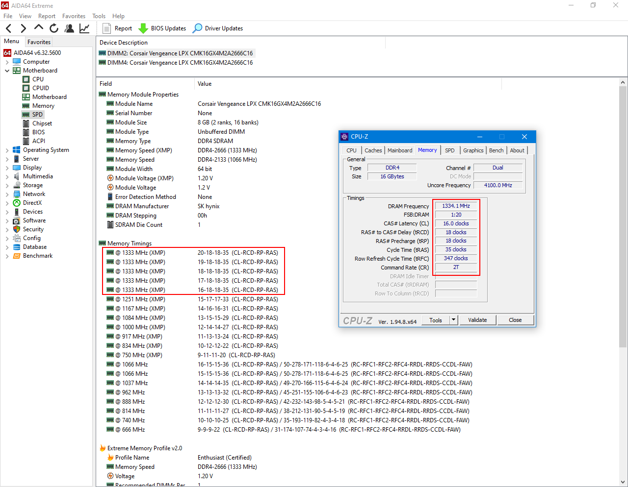Image resolution: width=628 pixels, height=487 pixels.
Task: Click the BIOS Updates green arrow button
Action: click(x=162, y=28)
